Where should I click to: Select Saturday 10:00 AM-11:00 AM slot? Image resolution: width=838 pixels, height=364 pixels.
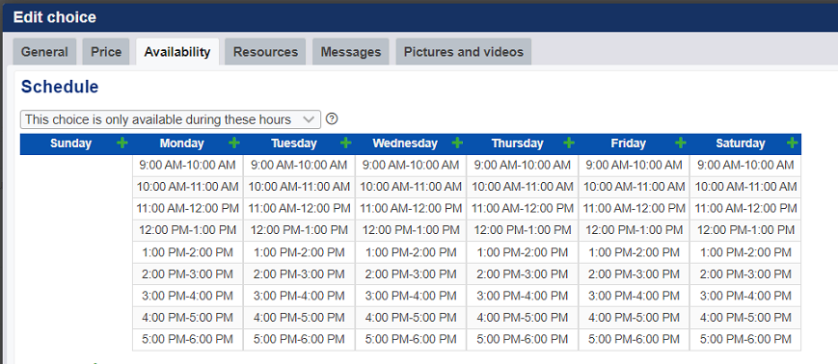745,188
